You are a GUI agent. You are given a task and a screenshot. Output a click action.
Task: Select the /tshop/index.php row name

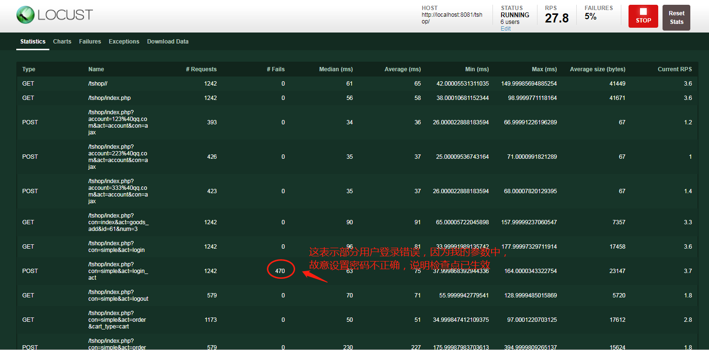(110, 98)
